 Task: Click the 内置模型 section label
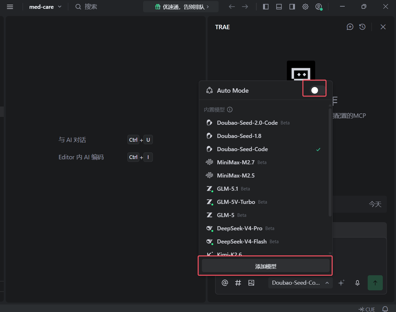(214, 110)
